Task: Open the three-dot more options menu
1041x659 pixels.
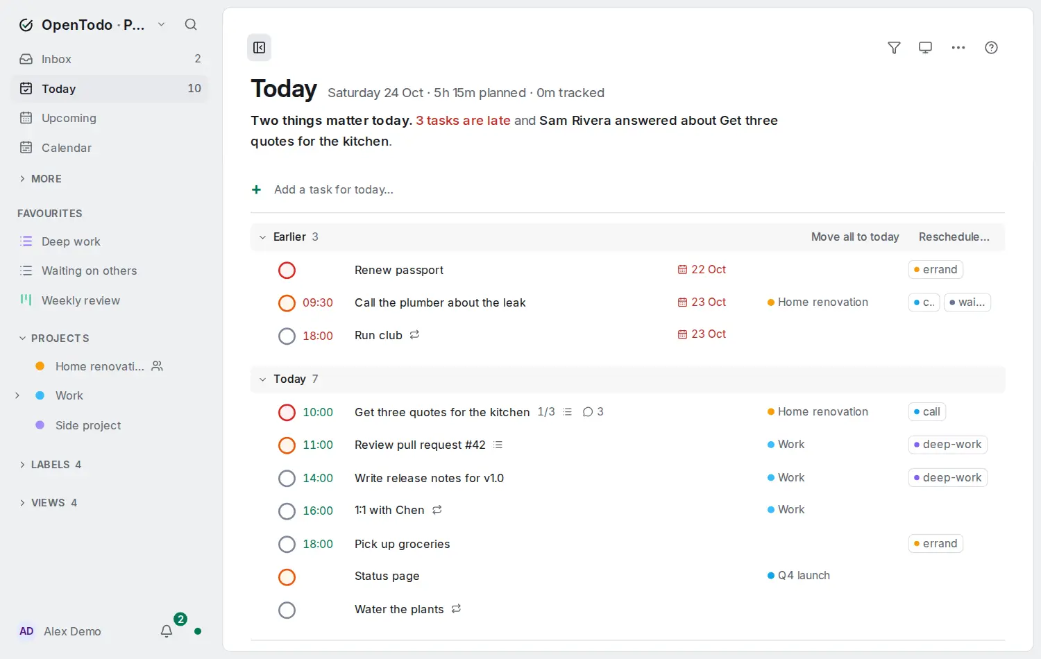Action: coord(958,48)
